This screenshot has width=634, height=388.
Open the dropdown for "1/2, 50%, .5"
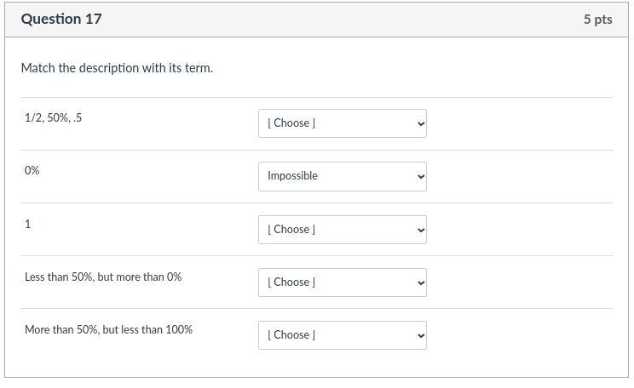342,123
